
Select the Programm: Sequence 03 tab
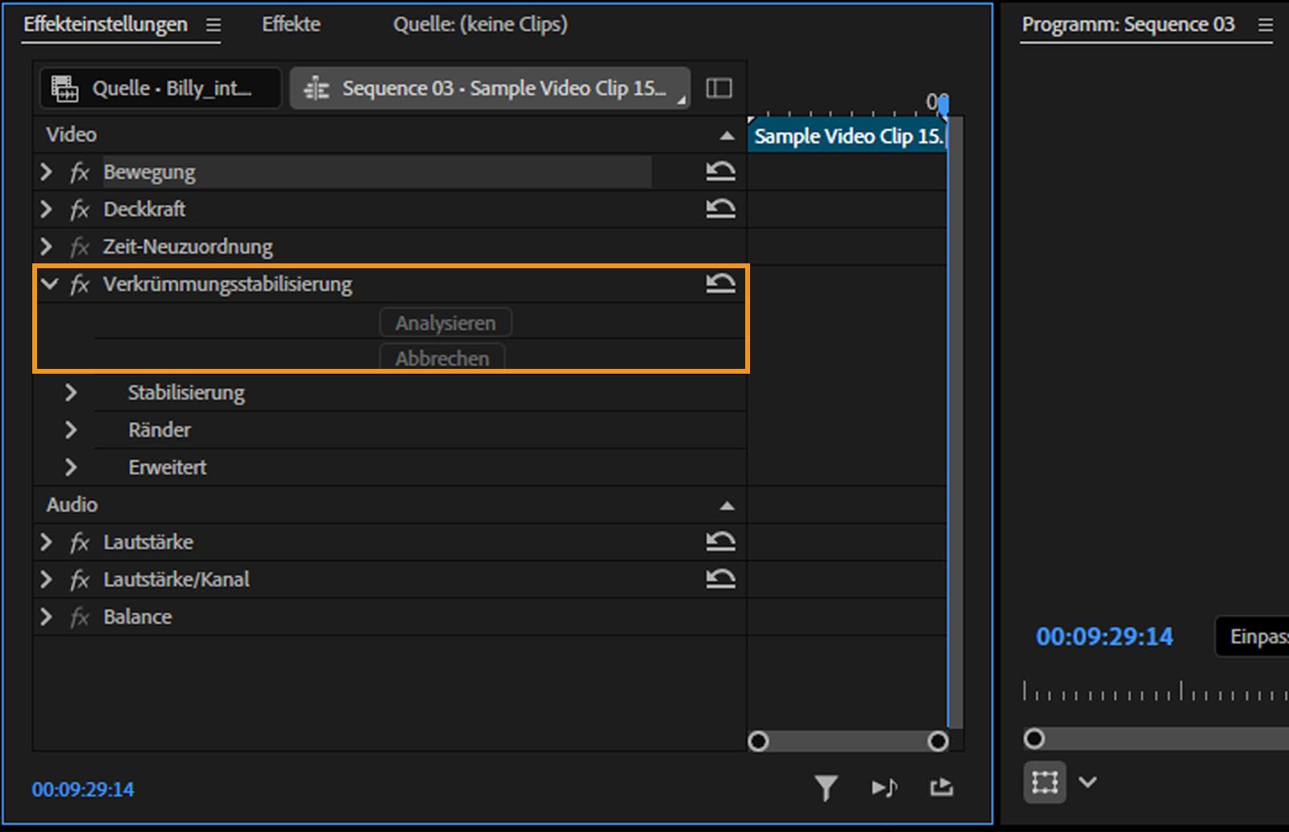tap(1128, 24)
